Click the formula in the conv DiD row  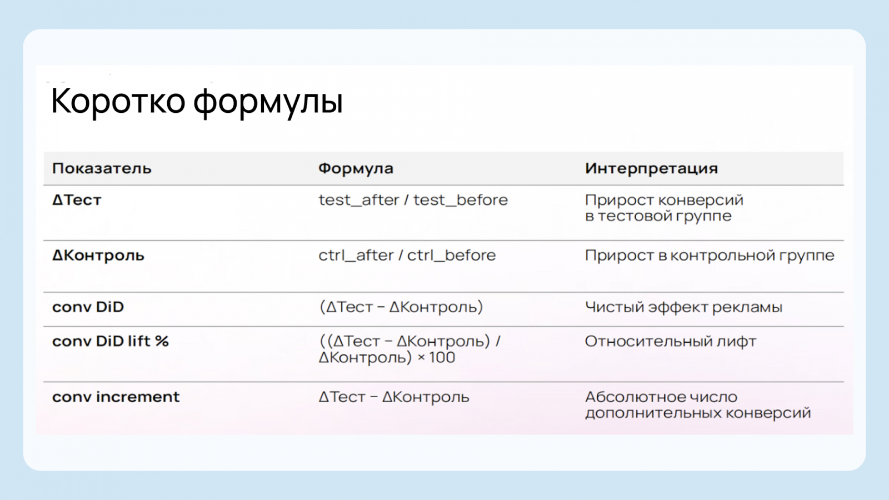pos(401,307)
